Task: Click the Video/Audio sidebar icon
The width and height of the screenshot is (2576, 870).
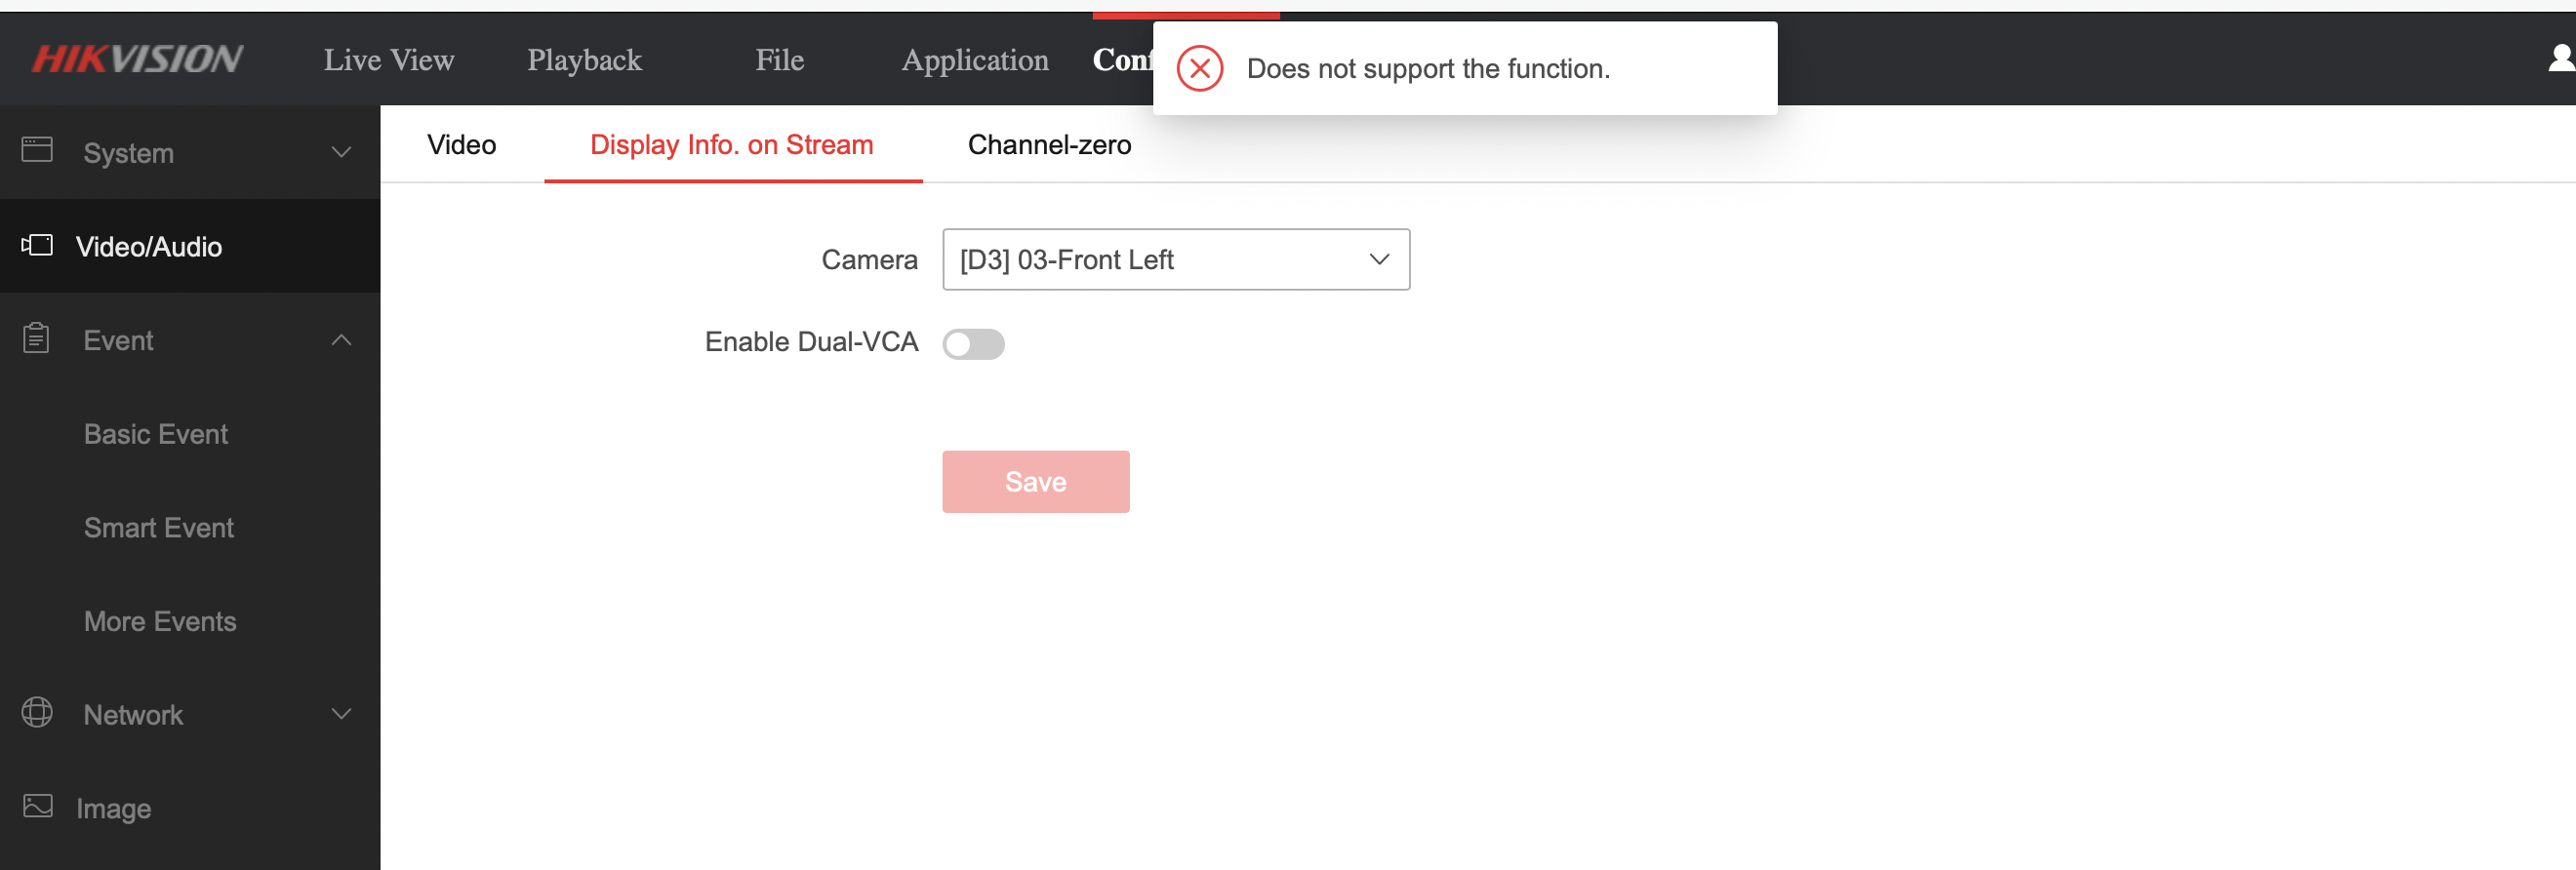Action: pos(38,245)
